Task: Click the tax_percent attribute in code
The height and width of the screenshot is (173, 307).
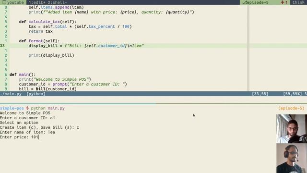Action: (102, 26)
